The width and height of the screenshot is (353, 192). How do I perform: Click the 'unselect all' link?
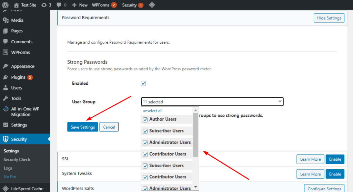[x=152, y=111]
